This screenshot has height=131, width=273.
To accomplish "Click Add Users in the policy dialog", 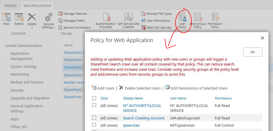I will pyautogui.click(x=103, y=88).
